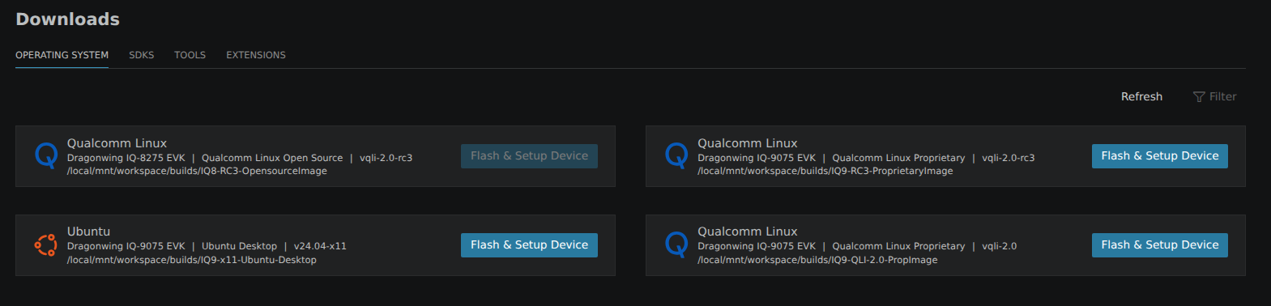Click path /local/mnt/workspace/builds/IQ9-QLI-2.0-PropImage

click(x=817, y=260)
